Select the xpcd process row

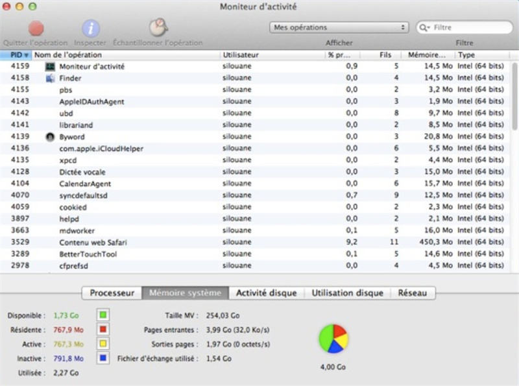[255, 160]
